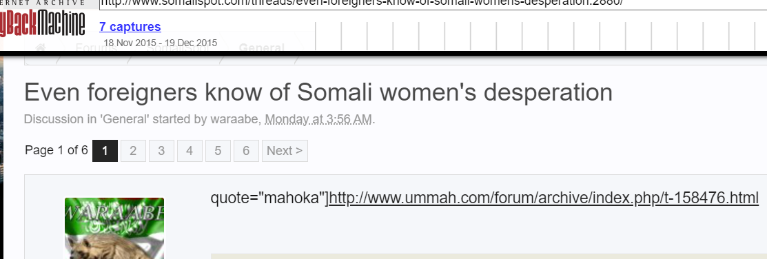The image size is (767, 259).
Task: Jump to last page 6
Action: (246, 151)
